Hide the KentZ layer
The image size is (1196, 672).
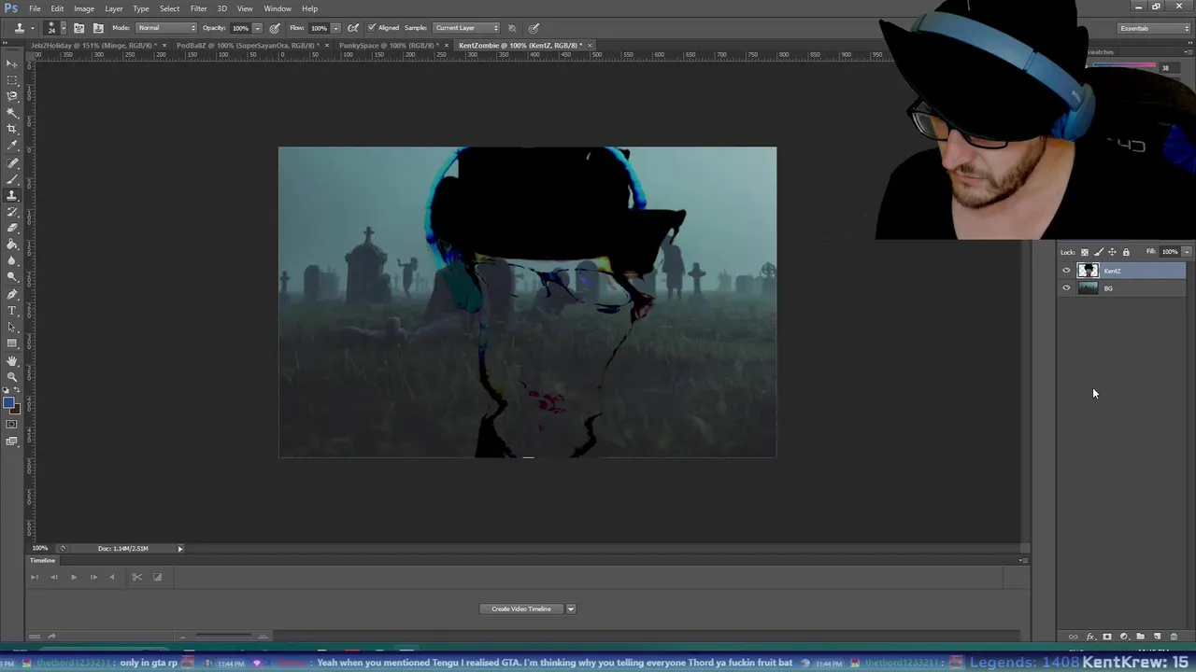click(x=1066, y=271)
